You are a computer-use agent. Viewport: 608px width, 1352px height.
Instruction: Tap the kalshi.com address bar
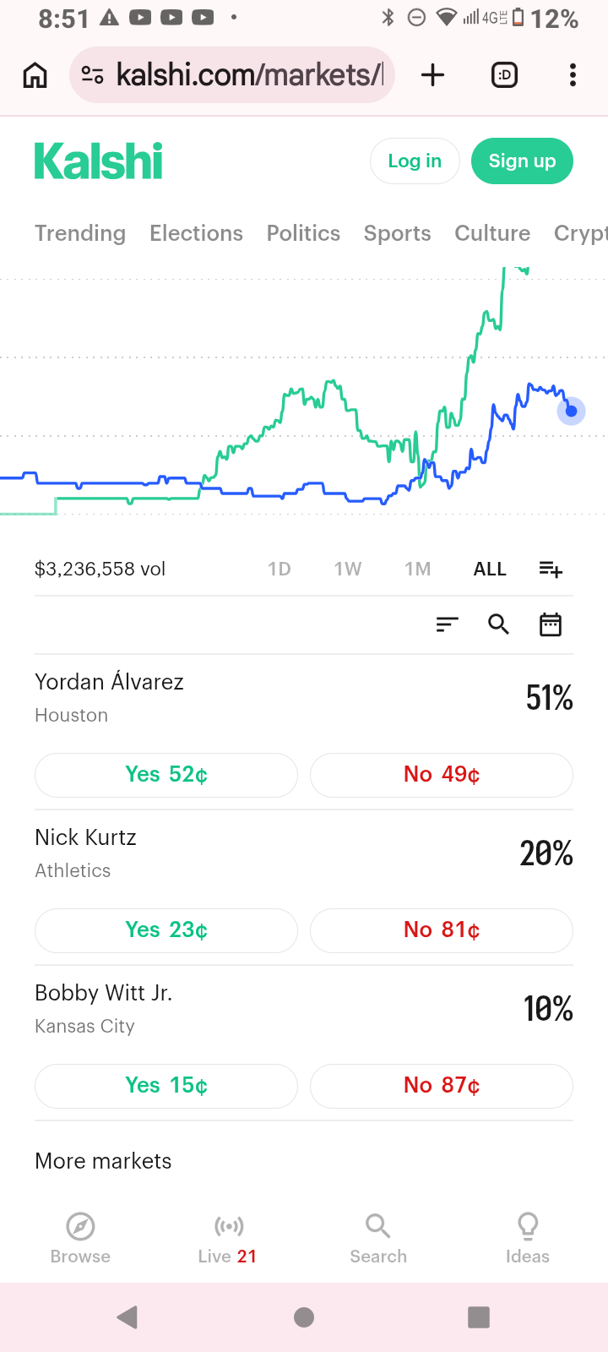point(232,75)
